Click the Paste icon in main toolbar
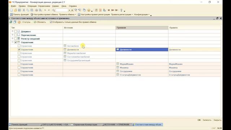This screenshot has width=231, height=130. tap(32, 10)
